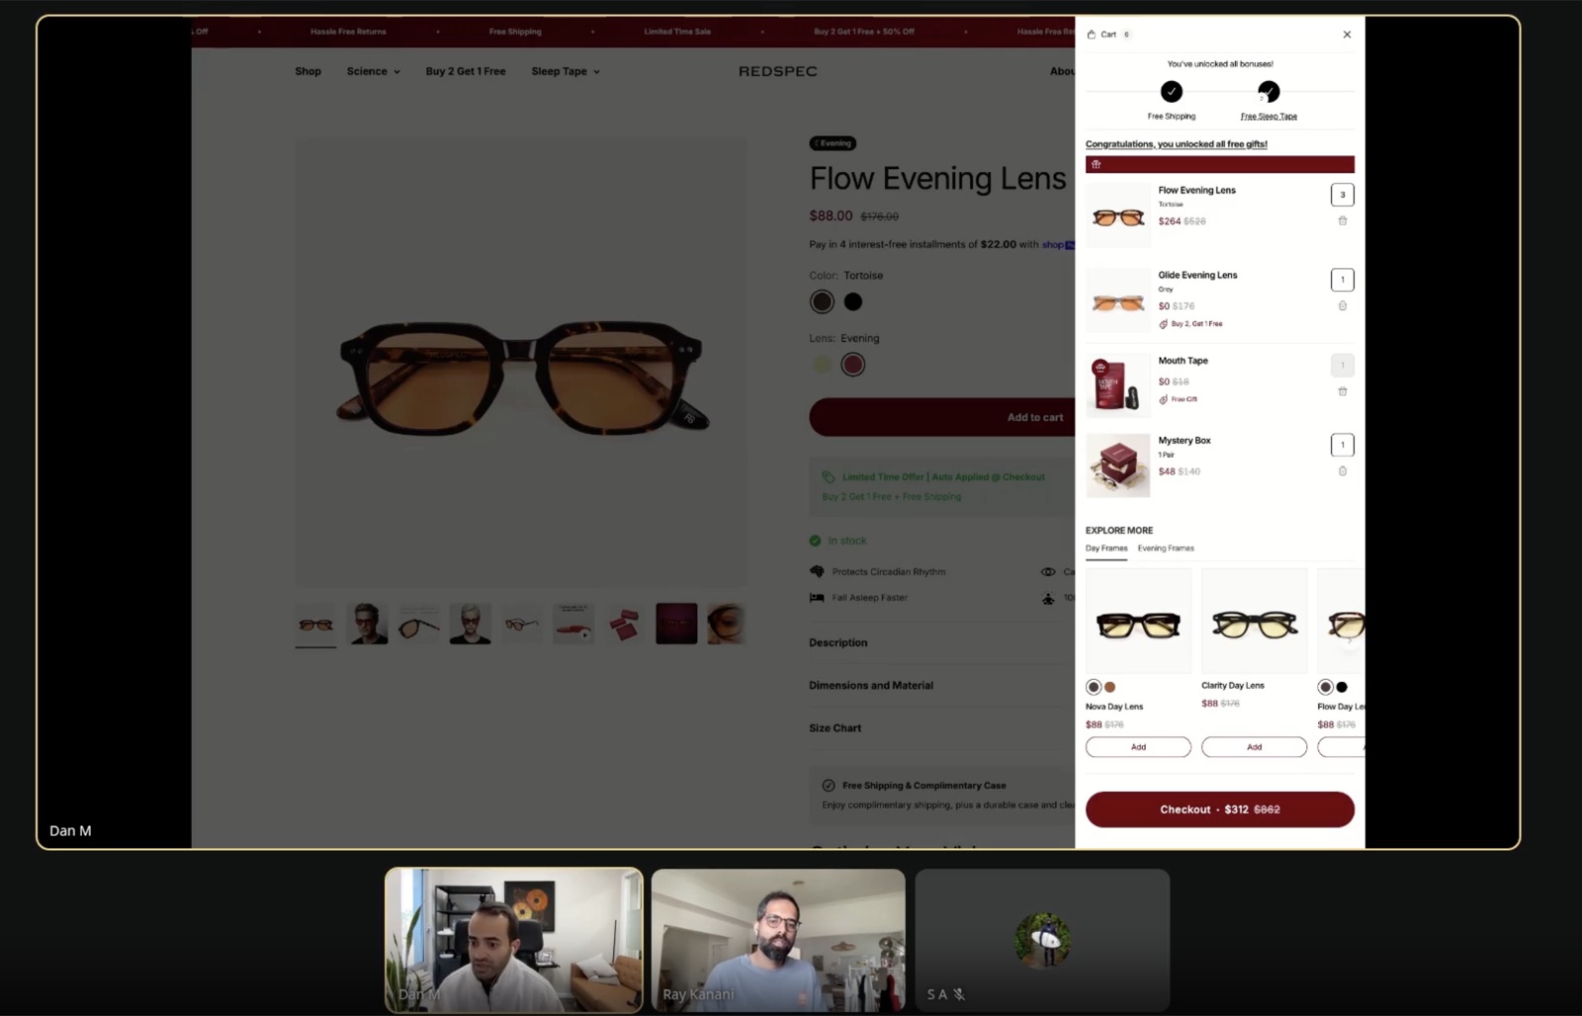
Task: Add Clarity Day Lens to cart
Action: pos(1254,747)
